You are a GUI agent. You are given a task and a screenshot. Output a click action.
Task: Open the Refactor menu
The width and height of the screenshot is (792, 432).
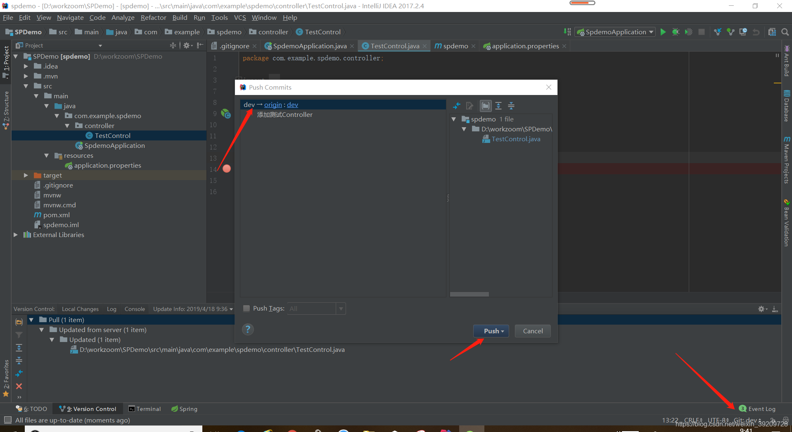tap(153, 17)
